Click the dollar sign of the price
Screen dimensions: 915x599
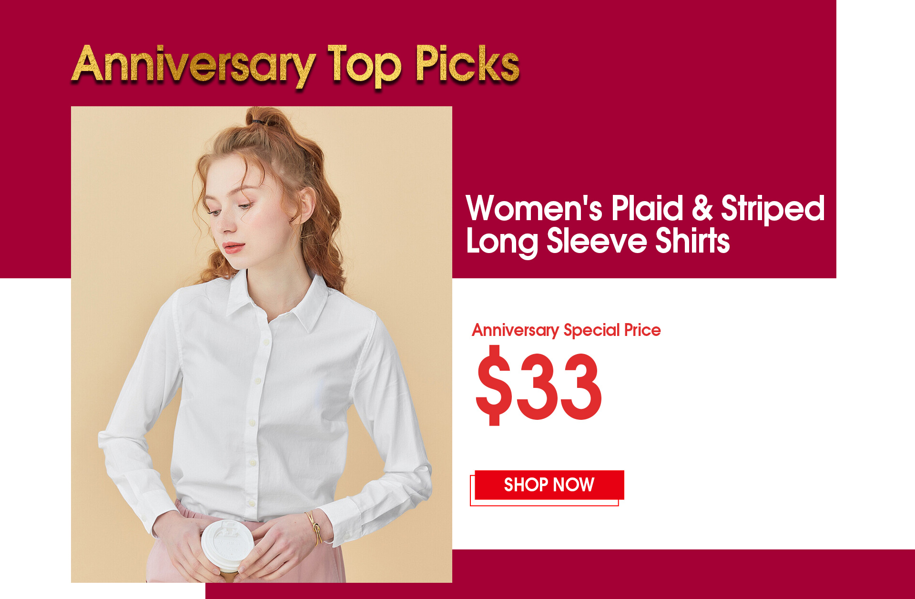[494, 385]
